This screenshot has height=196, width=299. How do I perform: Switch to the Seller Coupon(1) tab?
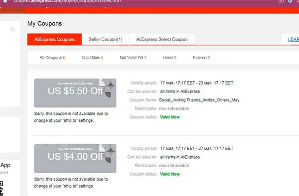106,39
